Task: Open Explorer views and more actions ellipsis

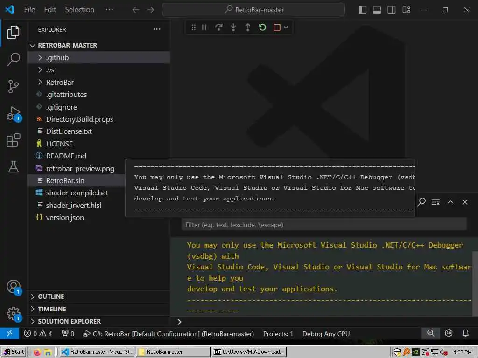Action: 157,29
